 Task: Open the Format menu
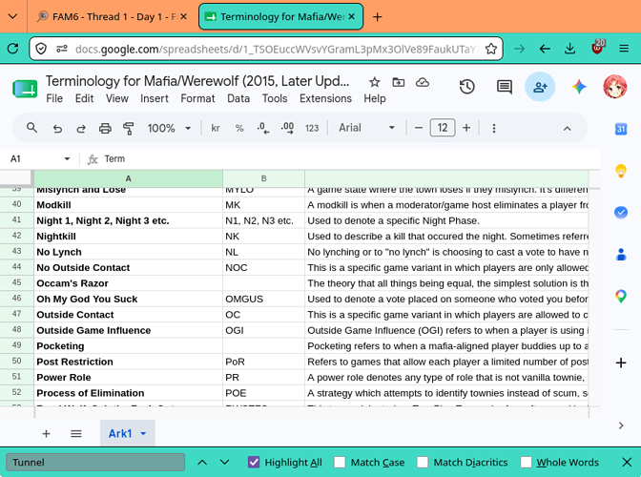(197, 98)
